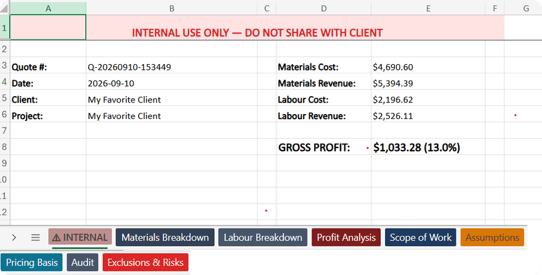Select the Audit sheet tab
542x275 pixels.
(x=83, y=263)
